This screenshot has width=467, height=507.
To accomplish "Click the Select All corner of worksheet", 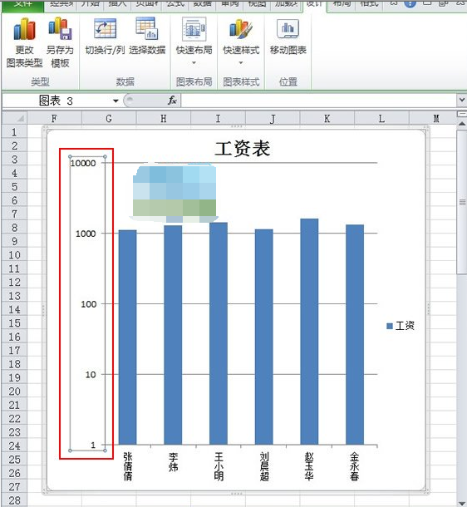I will click(14, 118).
